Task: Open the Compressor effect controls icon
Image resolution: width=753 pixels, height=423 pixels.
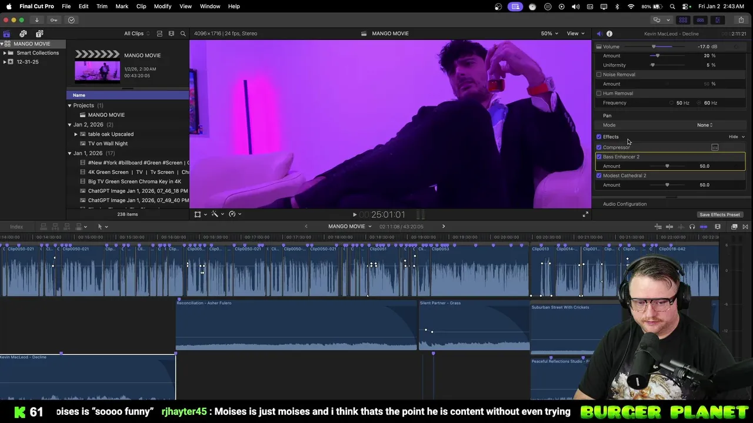Action: [x=715, y=147]
